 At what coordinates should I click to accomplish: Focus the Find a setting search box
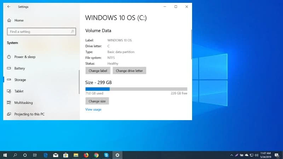41,31
